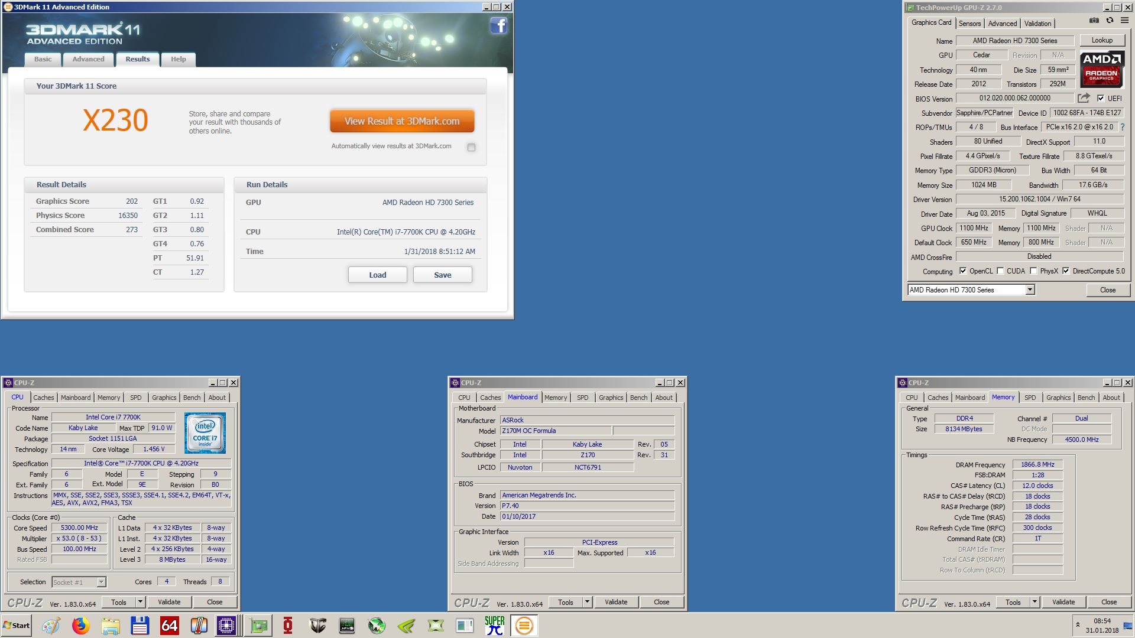Viewport: 1135px width, 638px height.
Task: Click the Core Speed 5300.00 MHz value
Action: click(79, 528)
